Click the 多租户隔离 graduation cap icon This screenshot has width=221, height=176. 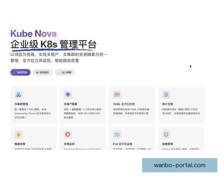pos(68,95)
